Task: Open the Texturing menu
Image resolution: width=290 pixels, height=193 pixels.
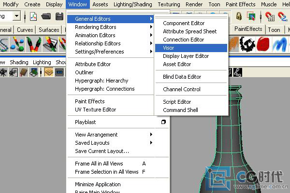Action: click(x=169, y=4)
